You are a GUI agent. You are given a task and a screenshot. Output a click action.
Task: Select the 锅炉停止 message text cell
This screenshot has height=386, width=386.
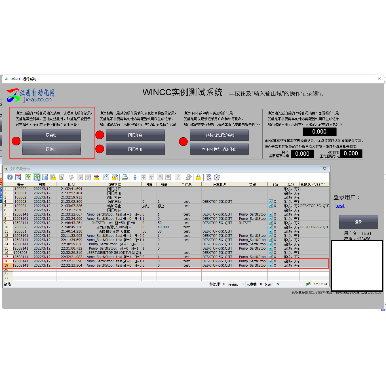pos(114,206)
